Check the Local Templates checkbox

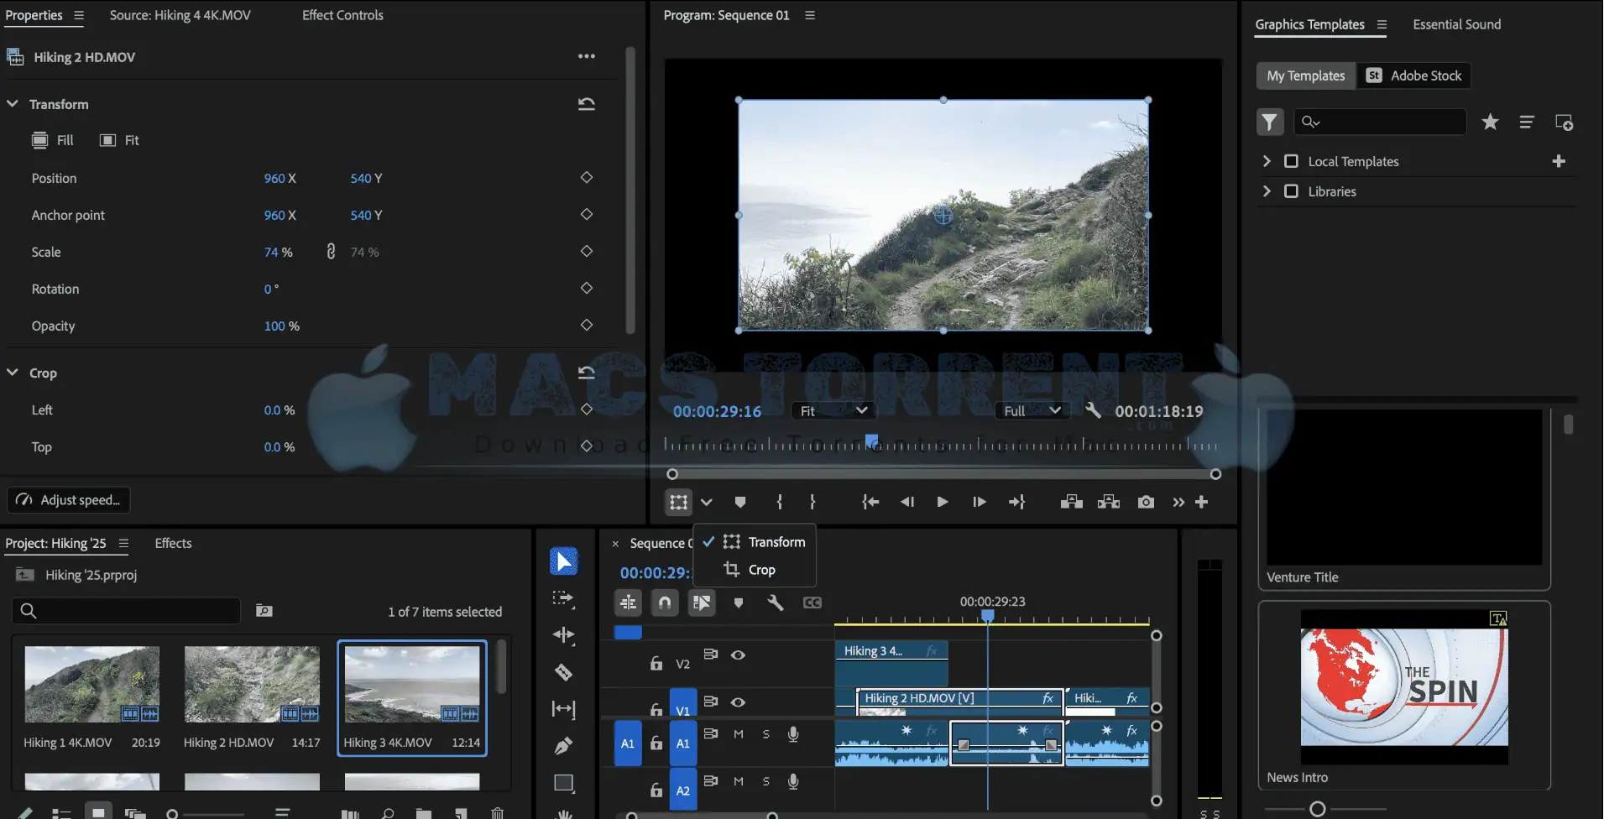1291,161
